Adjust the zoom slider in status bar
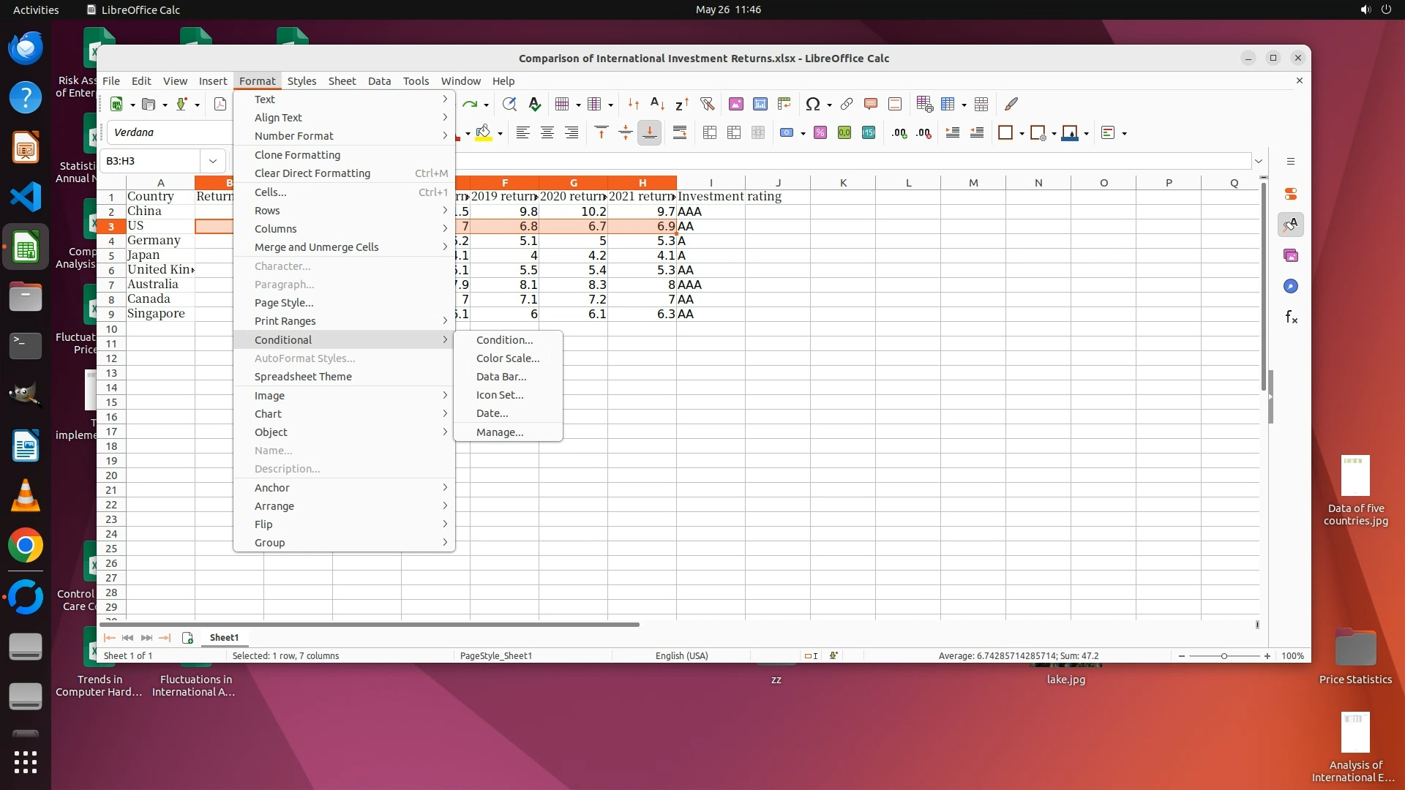The width and height of the screenshot is (1405, 790). (1224, 656)
